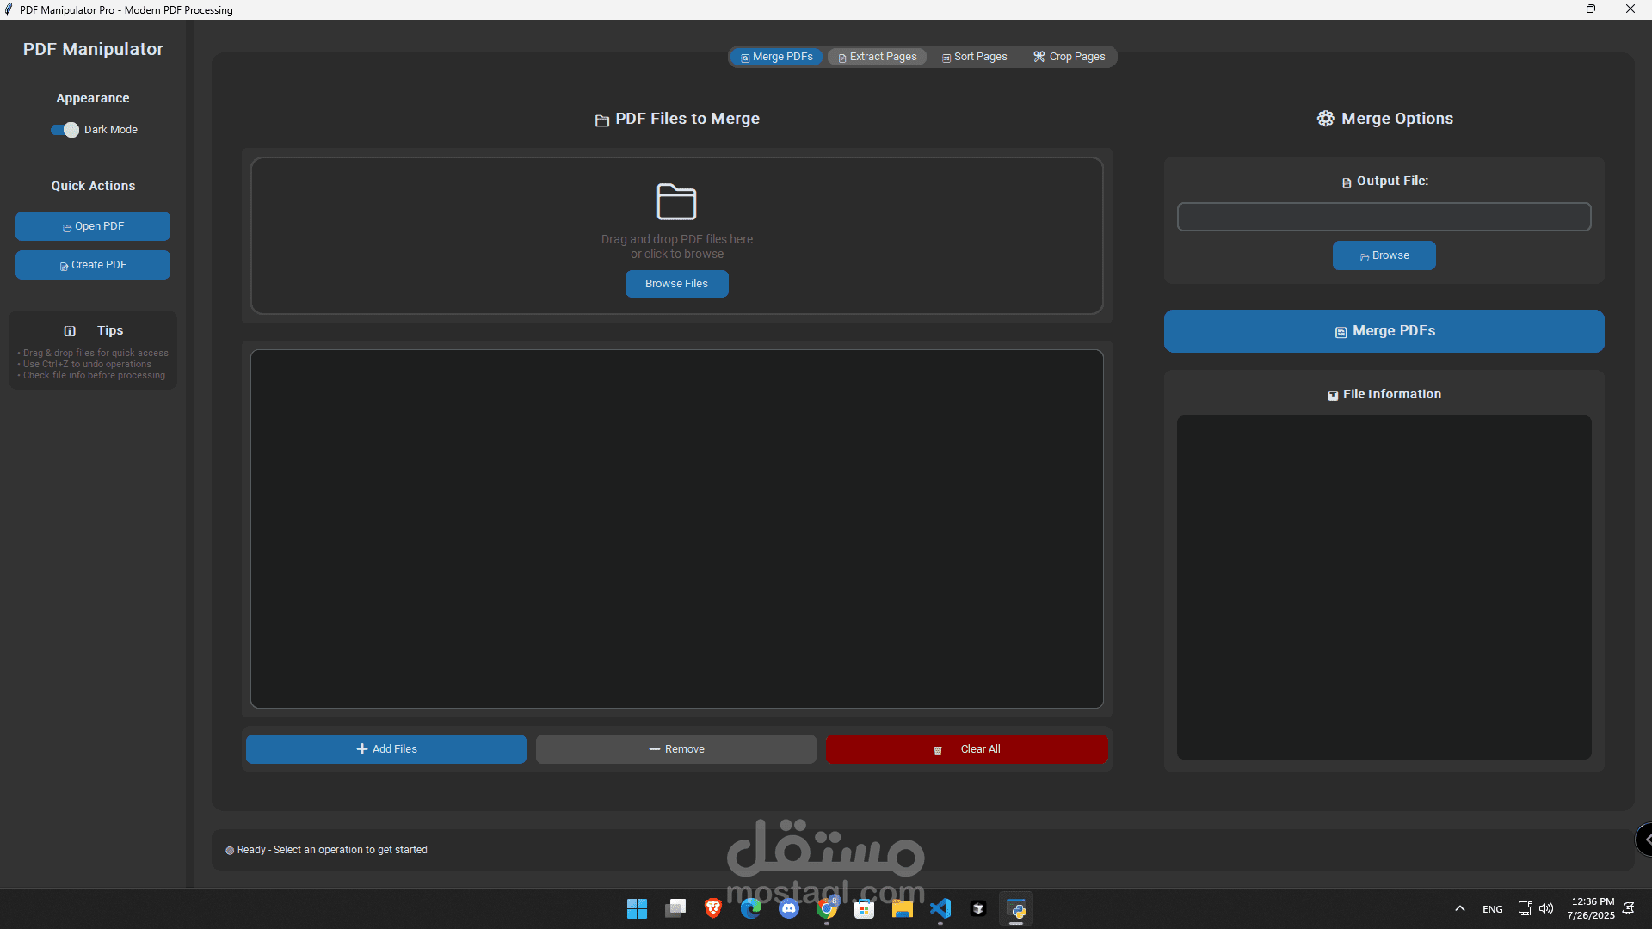The width and height of the screenshot is (1652, 929).
Task: Click the gear icon beside Merge Options
Action: pos(1325,119)
